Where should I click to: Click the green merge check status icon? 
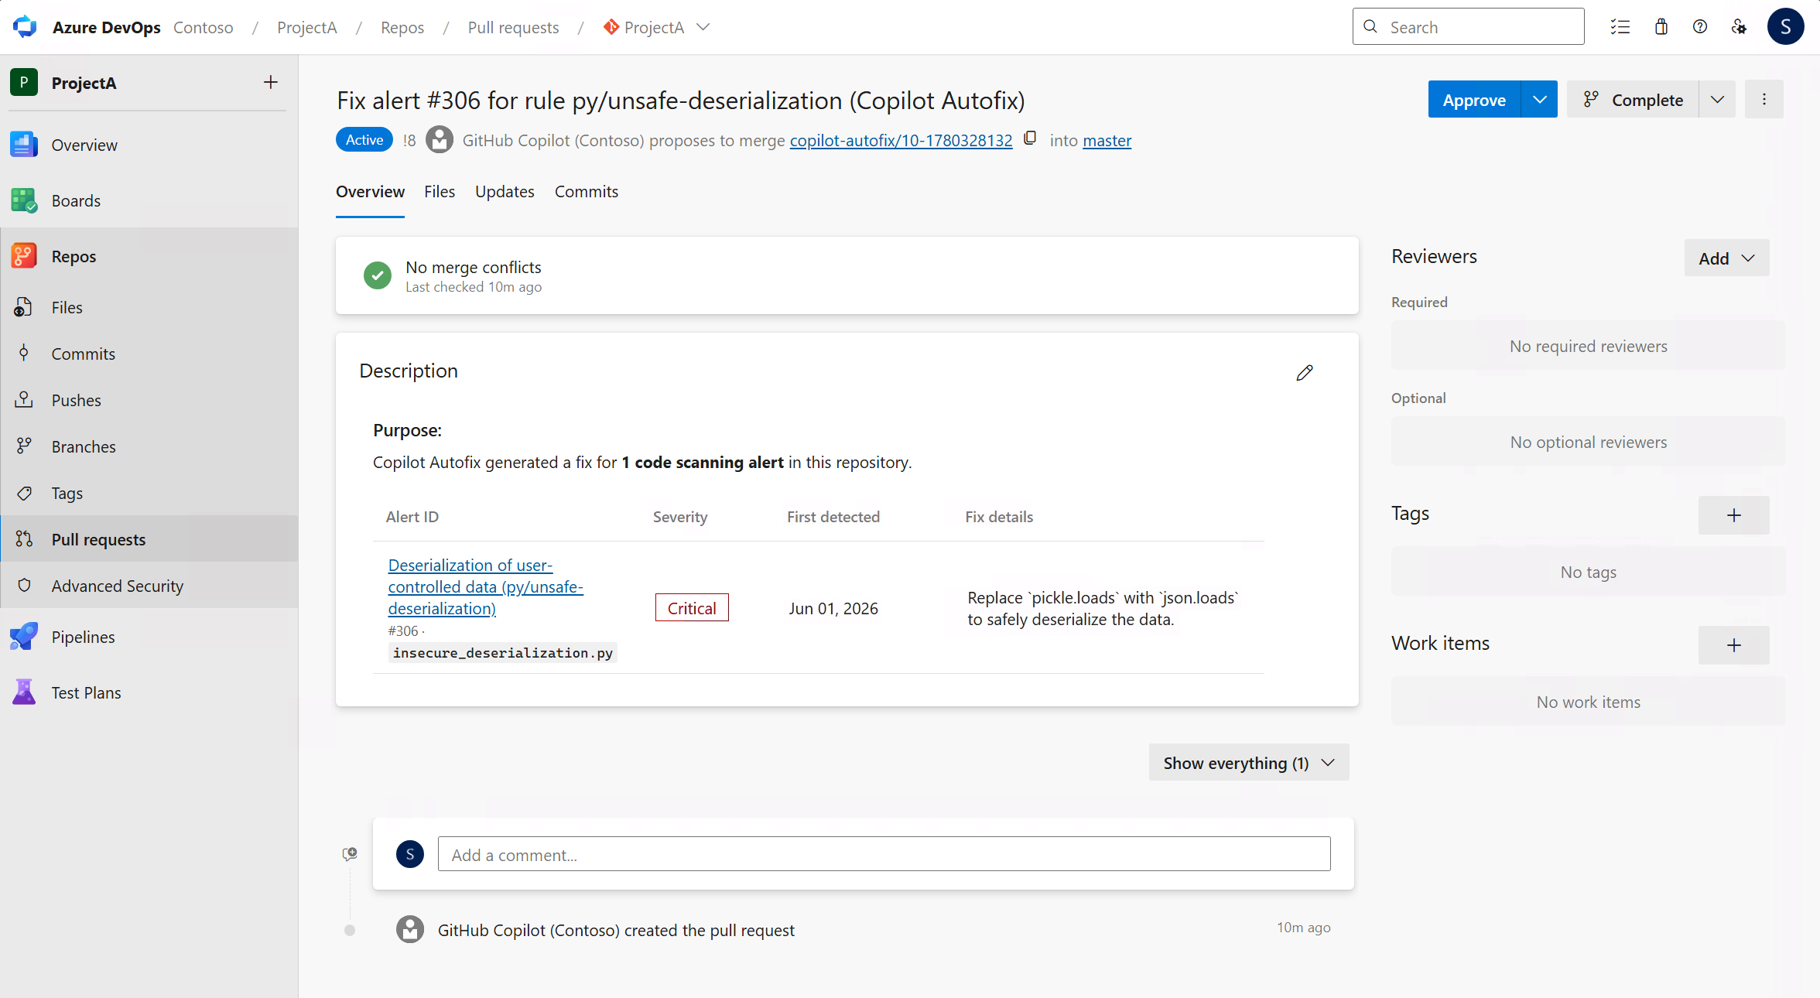click(x=378, y=275)
